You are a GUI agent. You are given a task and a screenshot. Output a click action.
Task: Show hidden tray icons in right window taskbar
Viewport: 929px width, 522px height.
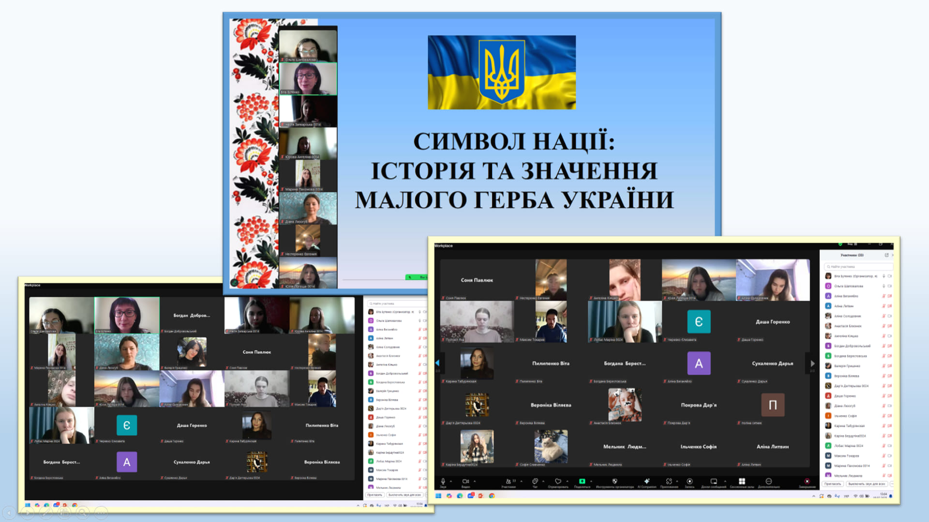coord(814,496)
